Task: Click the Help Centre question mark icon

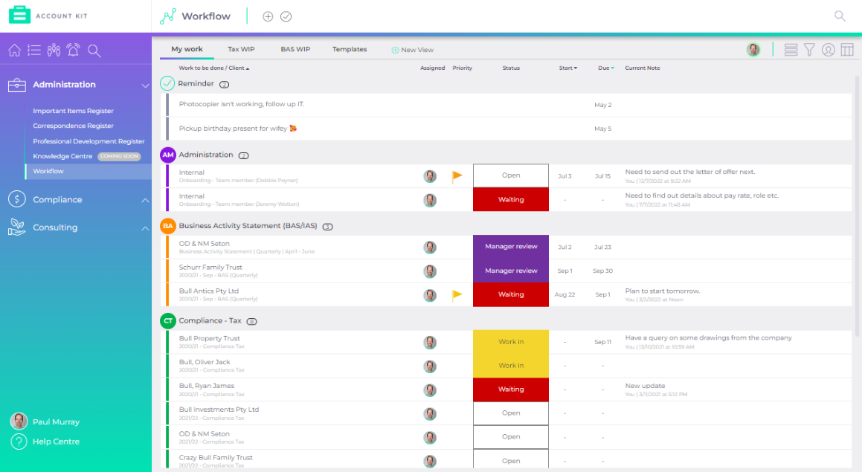Action: [19, 442]
